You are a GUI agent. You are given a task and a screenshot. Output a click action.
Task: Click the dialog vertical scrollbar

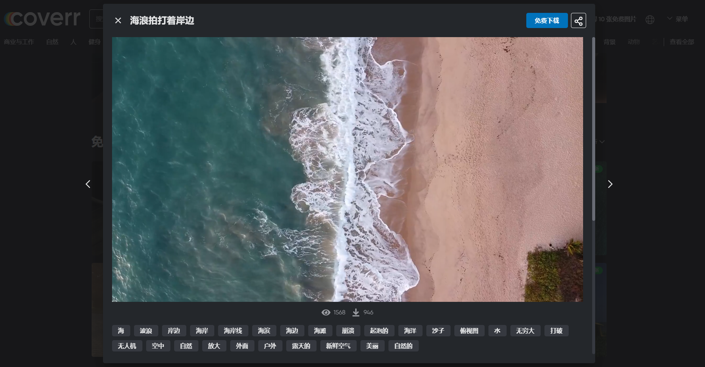(x=593, y=129)
